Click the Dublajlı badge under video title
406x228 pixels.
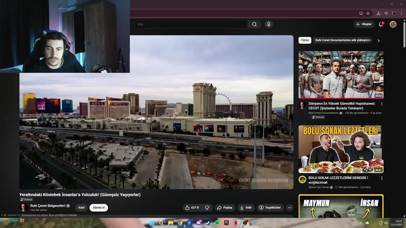26,199
